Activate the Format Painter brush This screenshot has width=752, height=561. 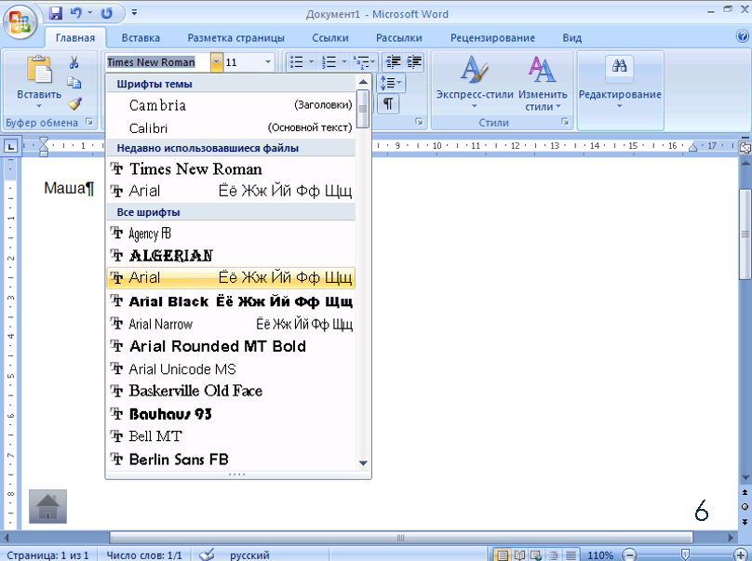point(74,103)
